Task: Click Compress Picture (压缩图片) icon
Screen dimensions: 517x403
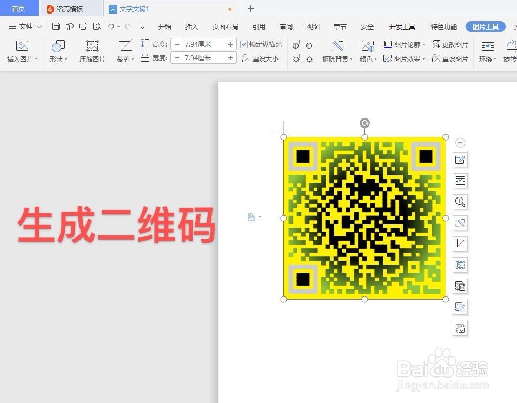Action: click(x=92, y=46)
